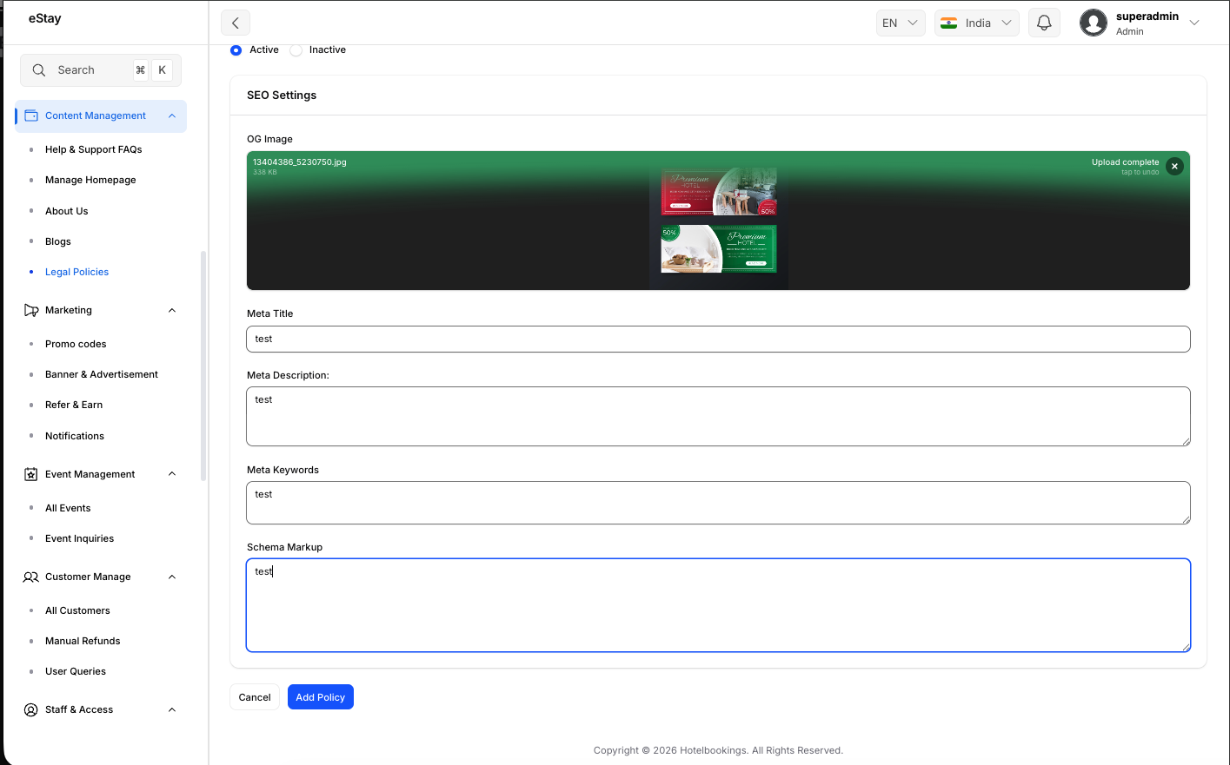Click the Staff & Access user icon
1230x765 pixels.
coord(31,709)
